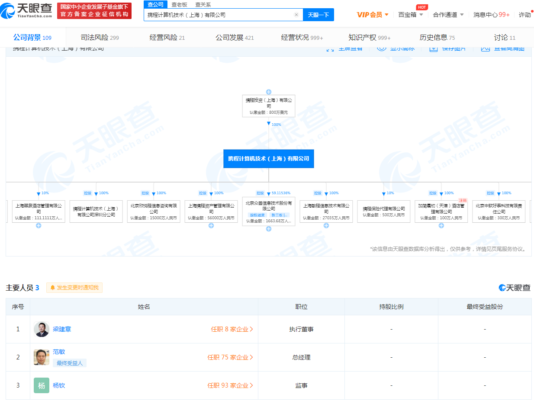Select the 携程保险代理有限公司 node
This screenshot has height=404, width=534.
click(x=384, y=212)
